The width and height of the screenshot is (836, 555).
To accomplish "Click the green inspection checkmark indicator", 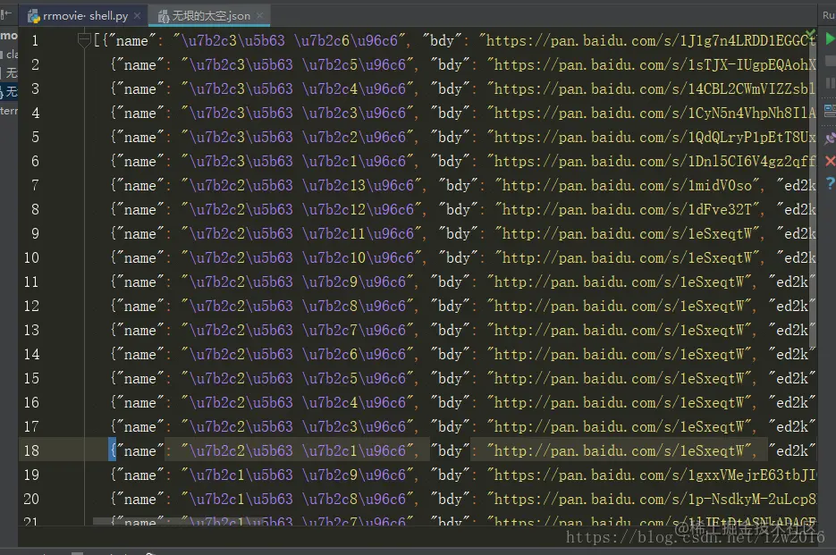I will pyautogui.click(x=810, y=35).
